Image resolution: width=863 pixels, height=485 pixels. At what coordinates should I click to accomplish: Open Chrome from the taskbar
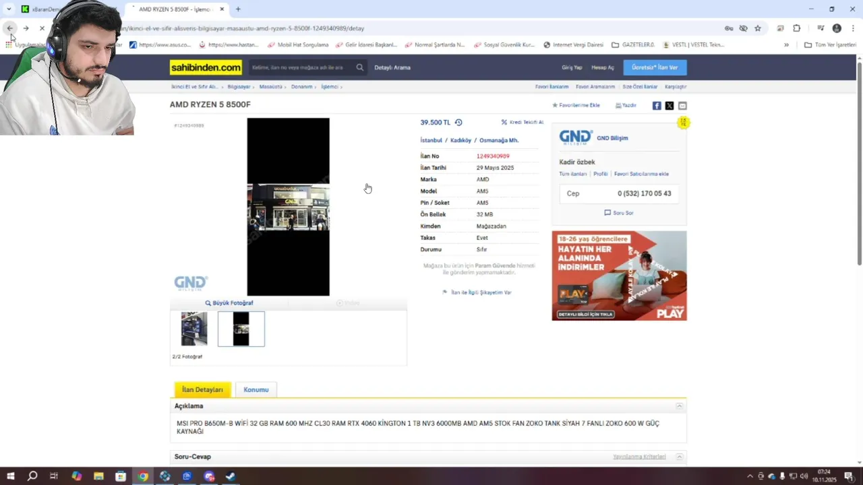(x=143, y=476)
